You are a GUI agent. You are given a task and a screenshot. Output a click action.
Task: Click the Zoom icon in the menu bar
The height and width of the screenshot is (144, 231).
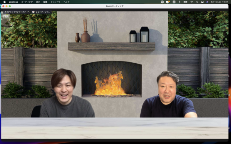click(162, 2)
